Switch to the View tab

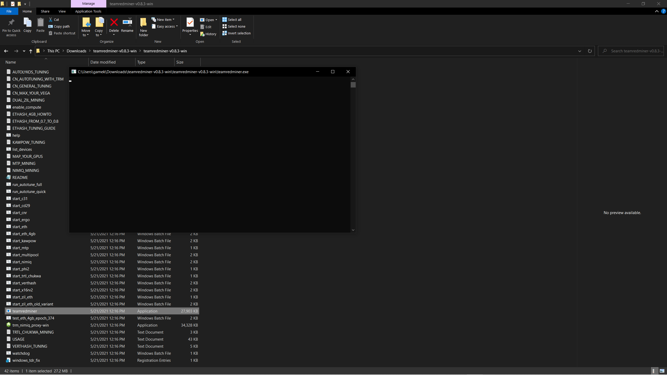tap(62, 11)
